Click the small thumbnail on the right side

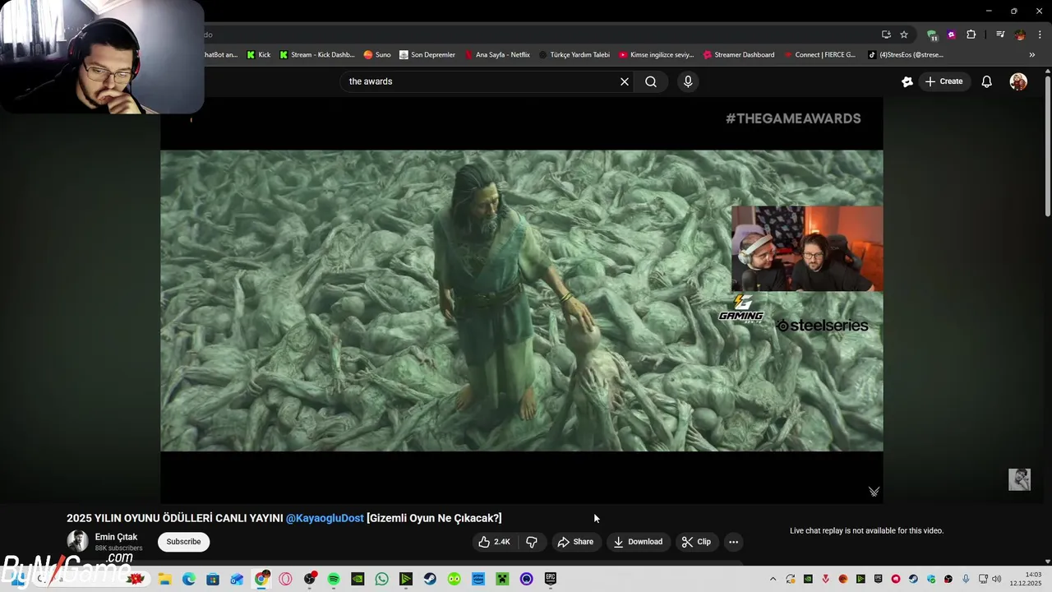tap(1019, 479)
